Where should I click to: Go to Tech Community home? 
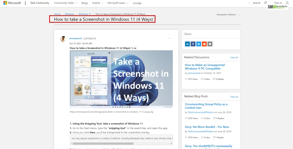coord(40,3)
